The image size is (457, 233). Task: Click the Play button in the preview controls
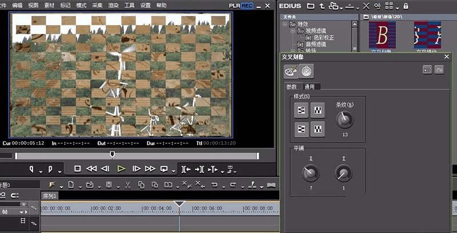pyautogui.click(x=121, y=169)
